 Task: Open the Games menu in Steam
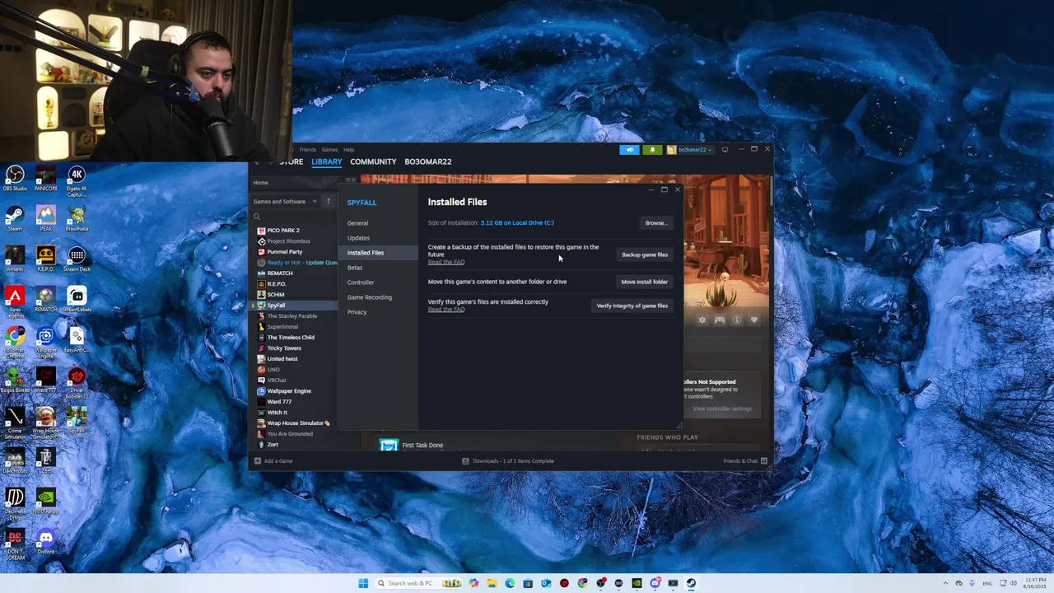tap(329, 150)
